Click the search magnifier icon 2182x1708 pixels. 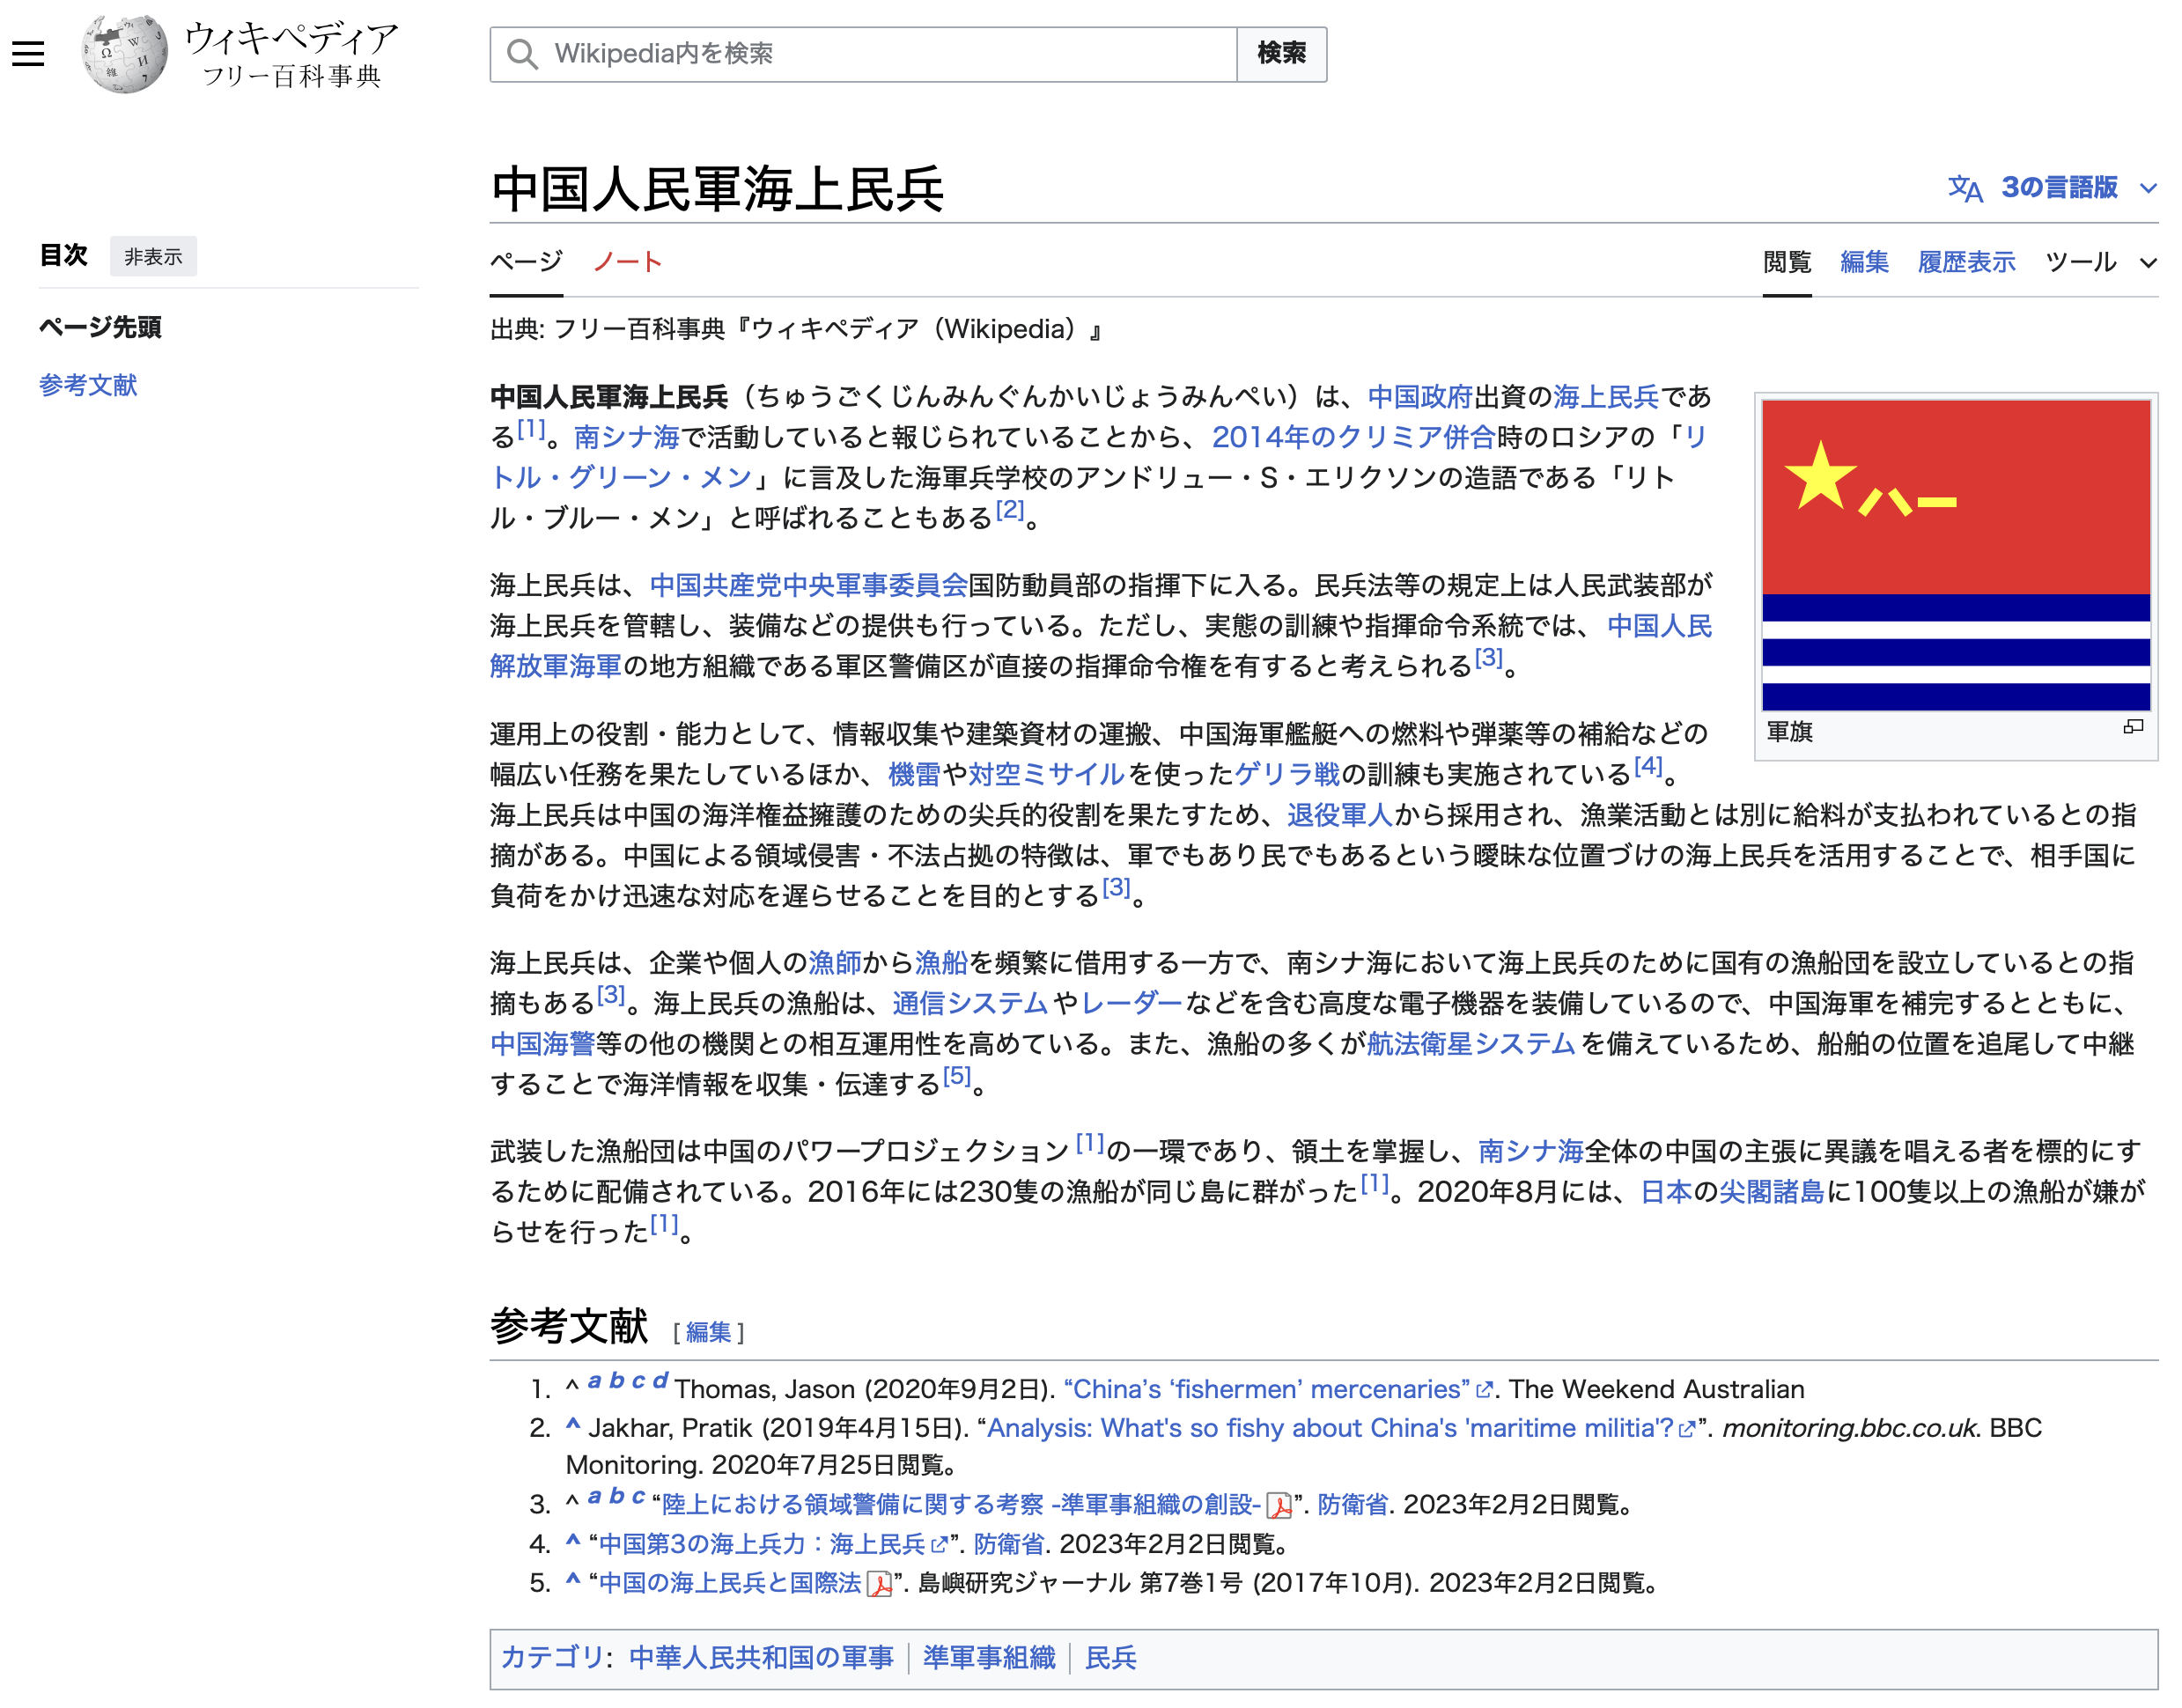(x=521, y=54)
